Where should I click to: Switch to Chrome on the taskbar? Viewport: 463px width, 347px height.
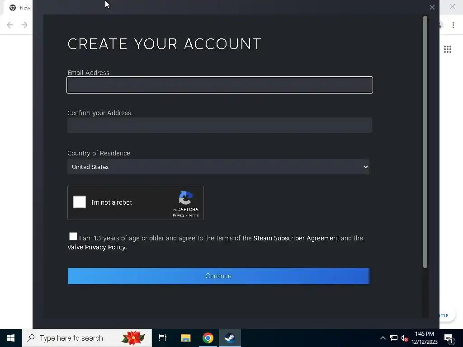pos(208,338)
